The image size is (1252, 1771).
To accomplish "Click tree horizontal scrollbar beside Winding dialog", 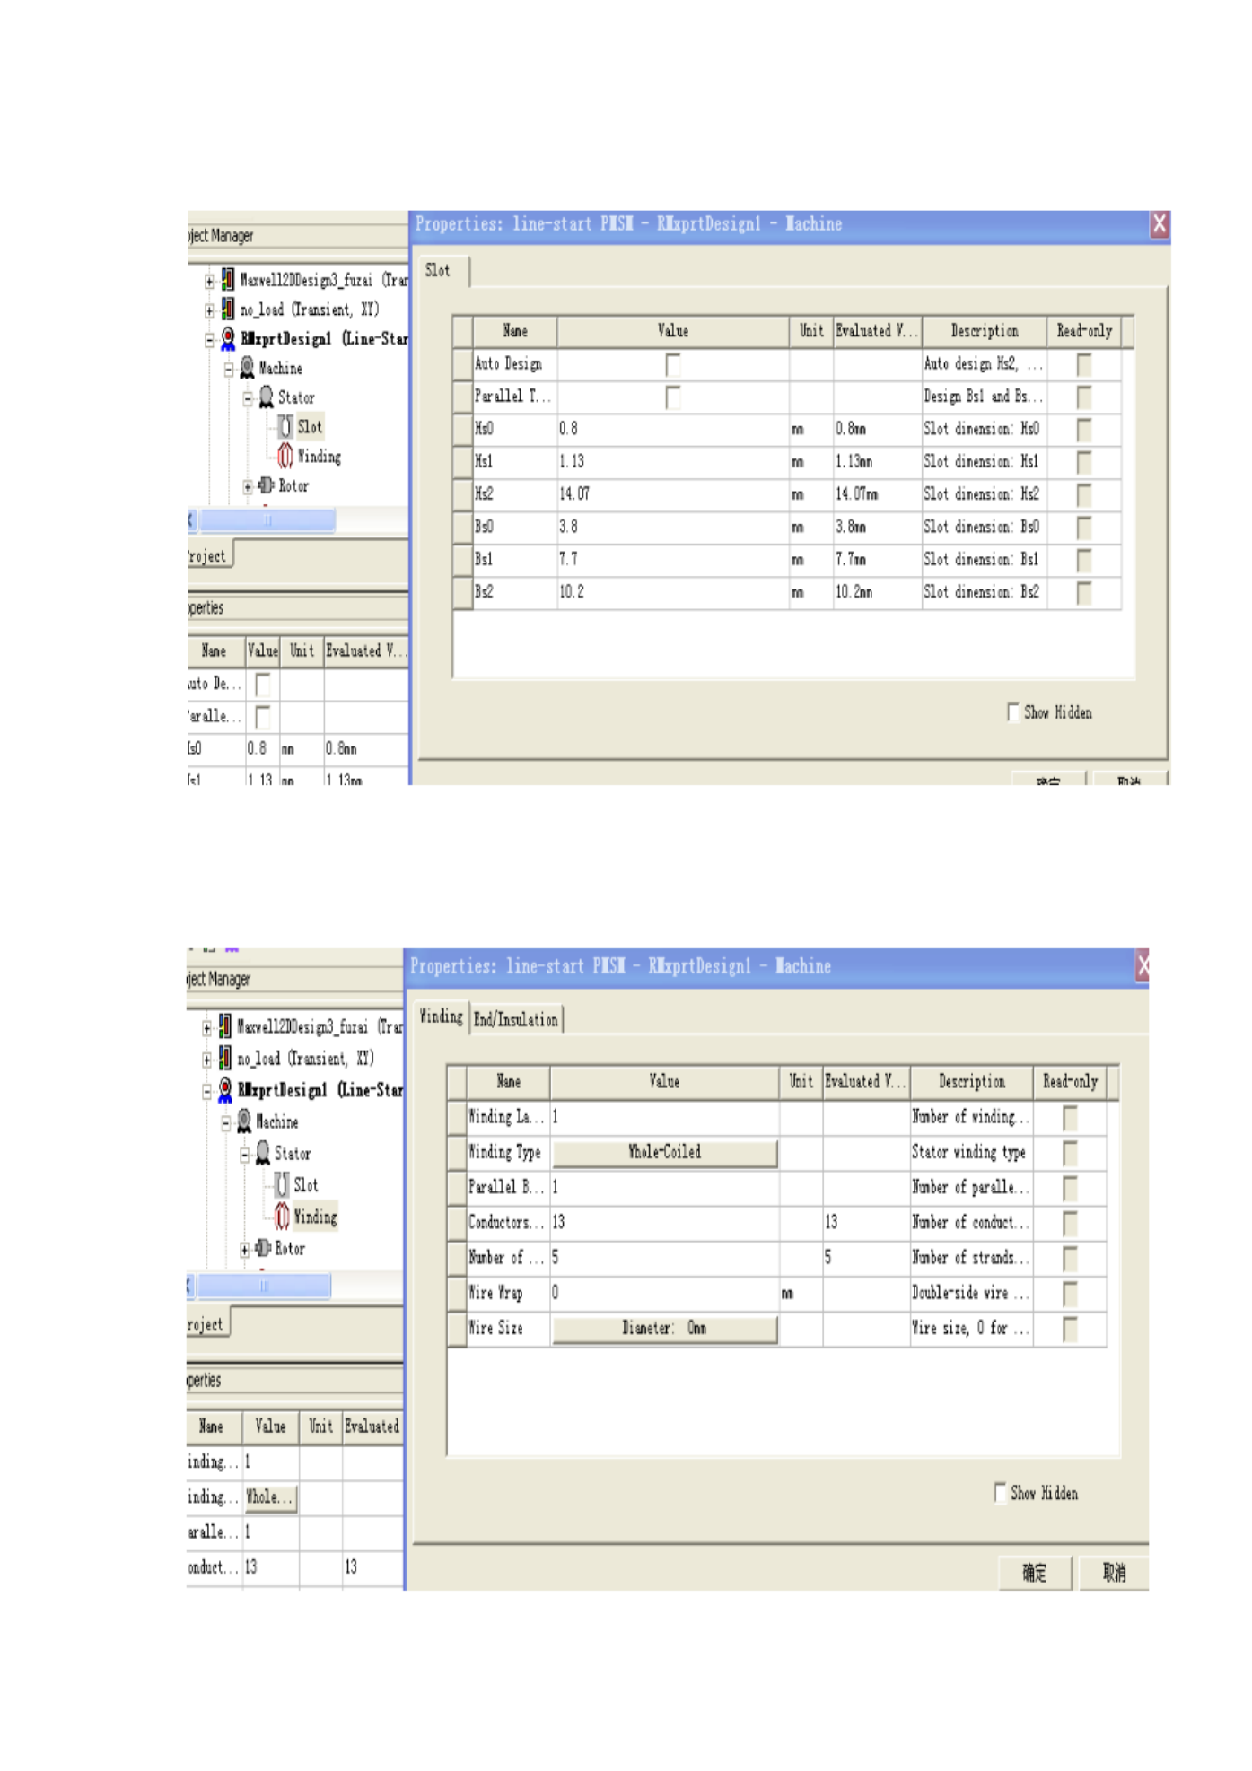I will point(263,1286).
